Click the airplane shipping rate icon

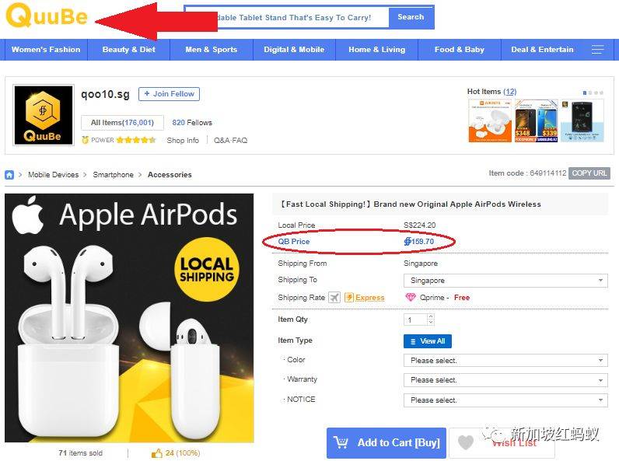pyautogui.click(x=334, y=298)
